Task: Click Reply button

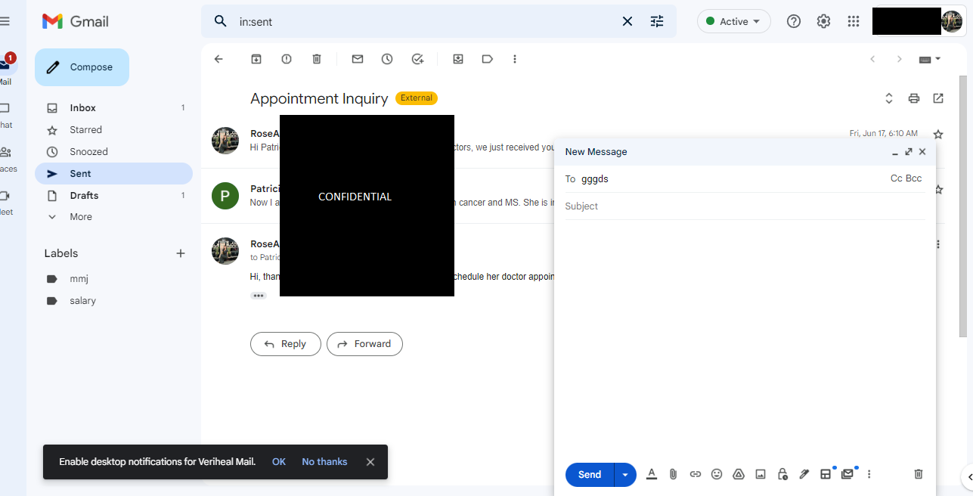Action: point(286,344)
